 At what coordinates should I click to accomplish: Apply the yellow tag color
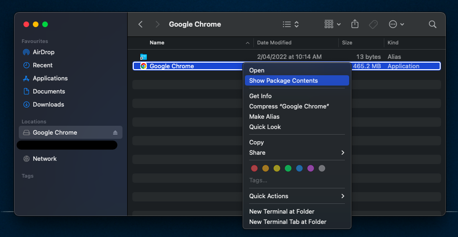click(277, 168)
